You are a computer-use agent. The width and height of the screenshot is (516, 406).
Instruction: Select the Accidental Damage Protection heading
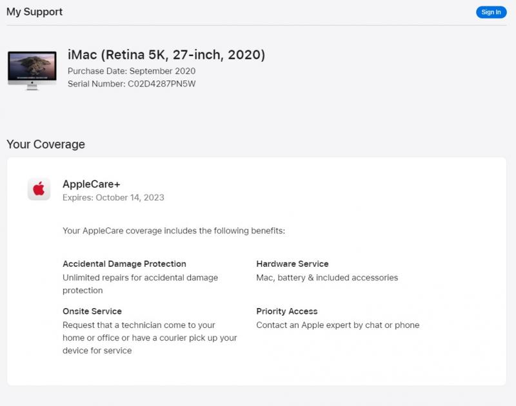point(124,264)
